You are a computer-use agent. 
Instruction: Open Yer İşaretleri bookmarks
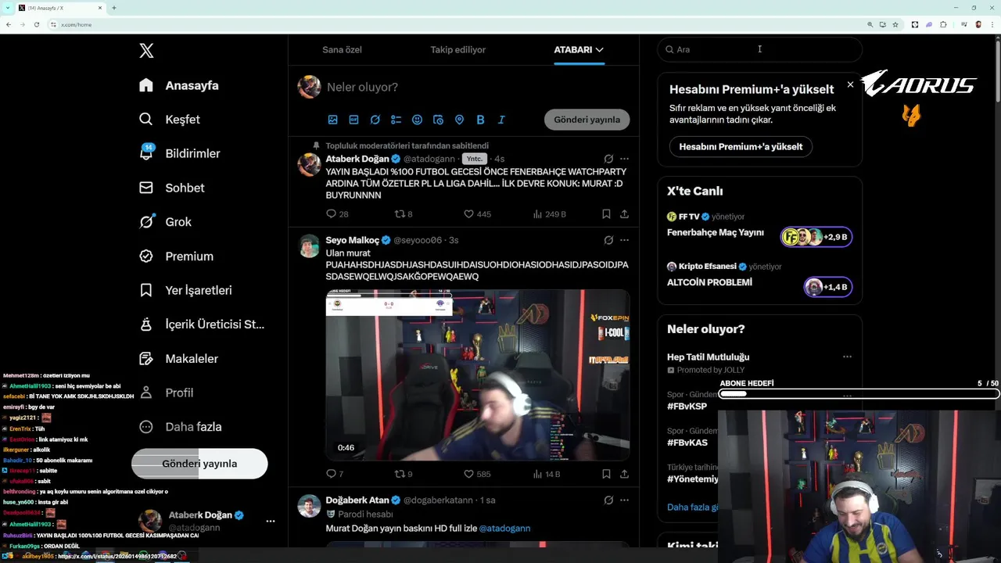[186, 290]
